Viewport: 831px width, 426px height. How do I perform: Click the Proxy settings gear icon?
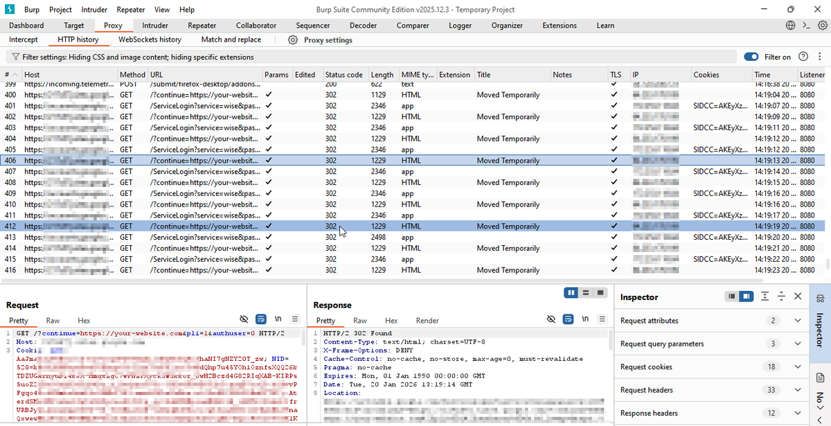point(293,40)
